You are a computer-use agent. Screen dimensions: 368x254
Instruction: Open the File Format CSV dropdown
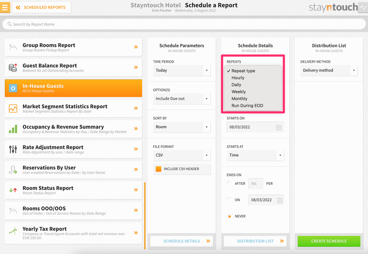[x=182, y=155]
